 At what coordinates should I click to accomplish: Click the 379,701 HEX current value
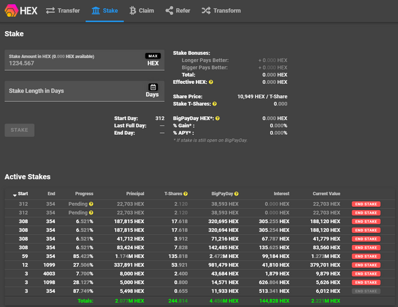[x=325, y=265]
